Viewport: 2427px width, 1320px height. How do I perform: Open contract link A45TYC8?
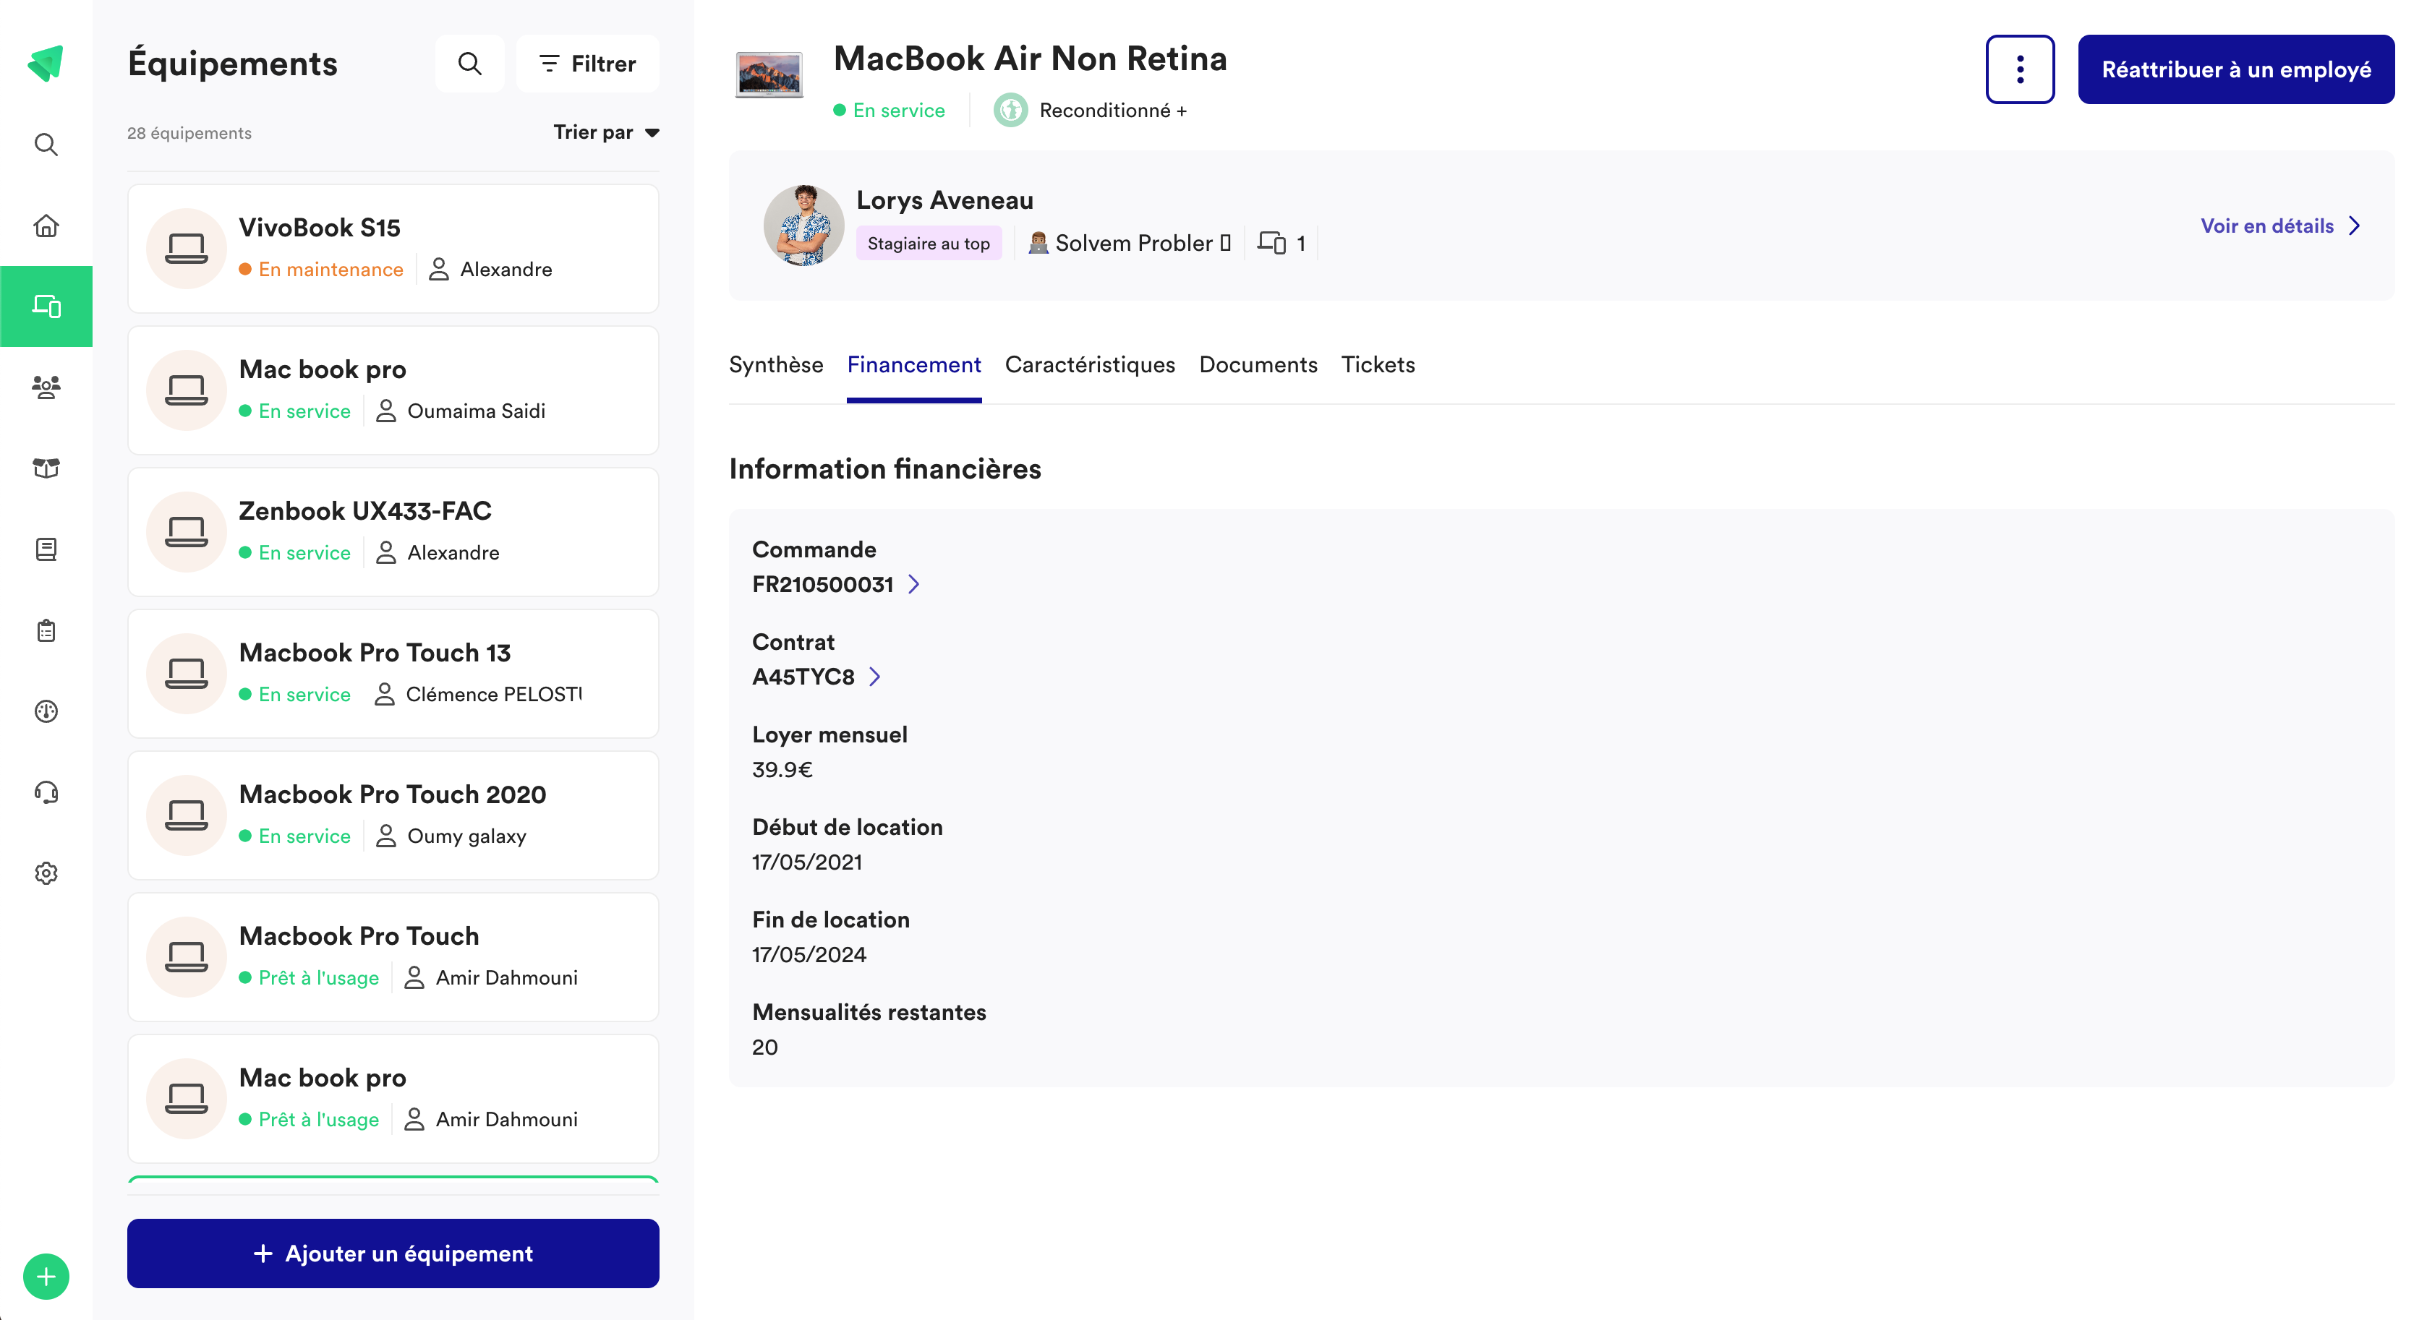point(803,677)
